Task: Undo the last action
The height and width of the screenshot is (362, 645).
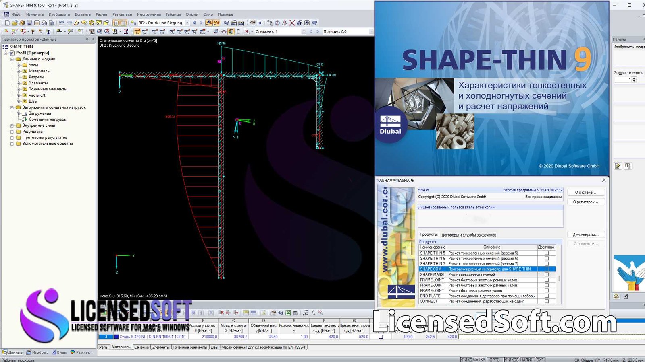Action: pyautogui.click(x=62, y=23)
